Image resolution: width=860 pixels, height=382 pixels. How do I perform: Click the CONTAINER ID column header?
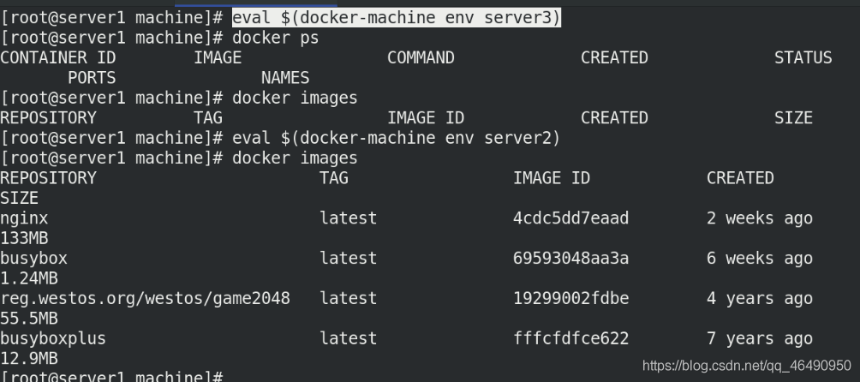pyautogui.click(x=57, y=58)
